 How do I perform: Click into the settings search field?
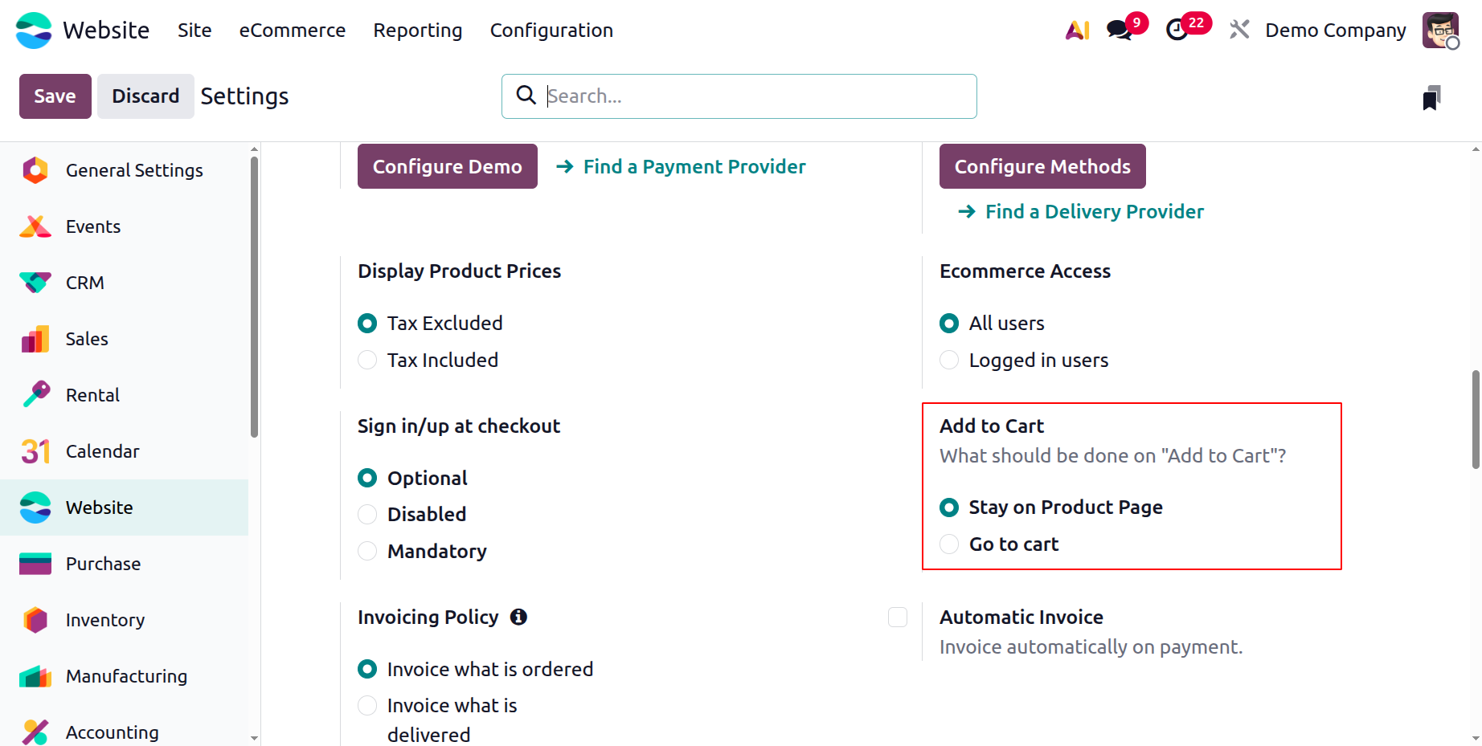[x=755, y=96]
